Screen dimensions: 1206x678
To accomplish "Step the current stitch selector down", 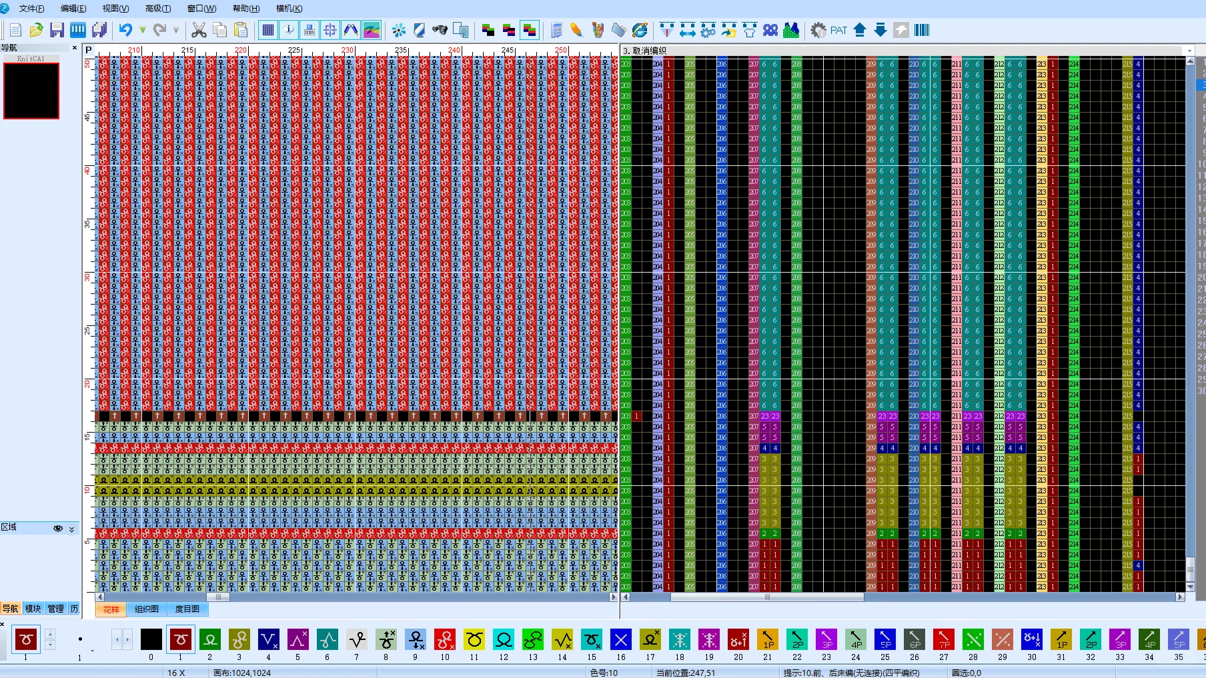I will coord(50,645).
